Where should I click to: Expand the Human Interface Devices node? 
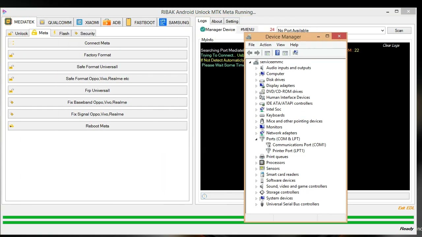256,98
